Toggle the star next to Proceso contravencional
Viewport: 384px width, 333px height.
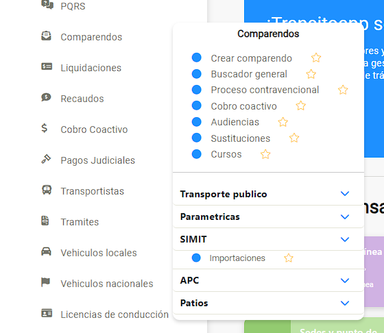[x=343, y=90]
